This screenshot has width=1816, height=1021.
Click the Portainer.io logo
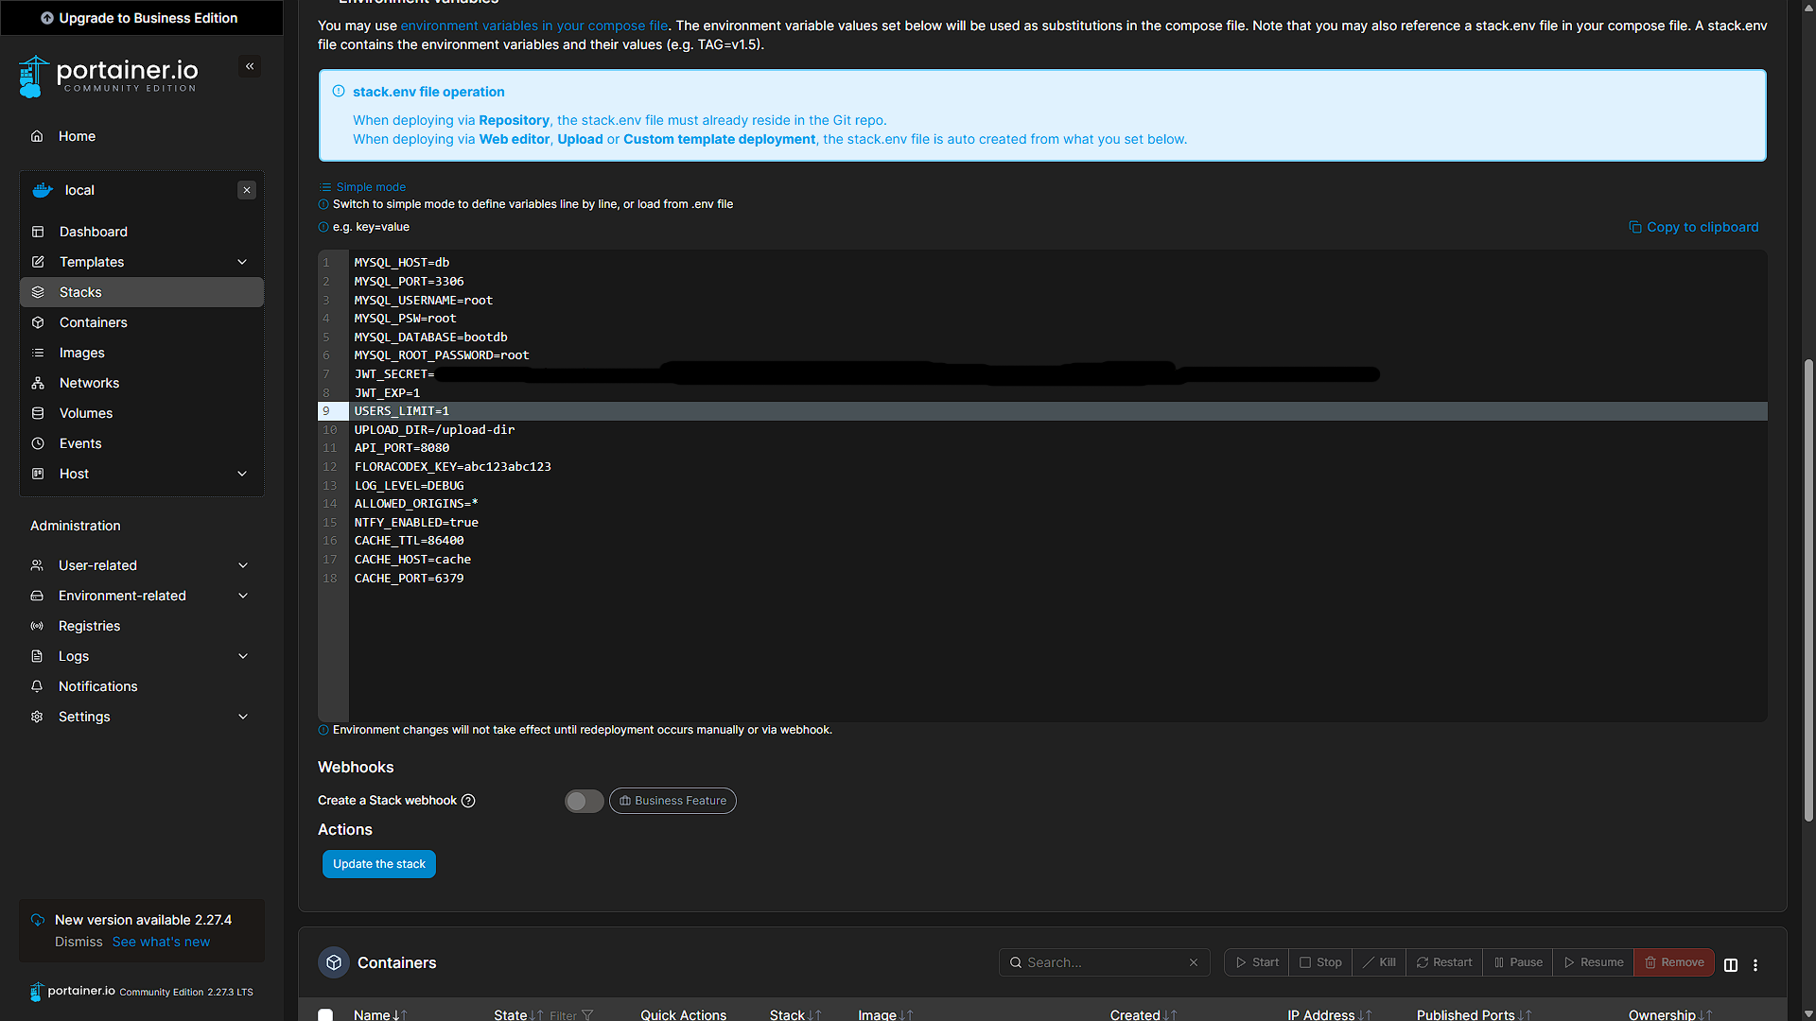click(x=108, y=76)
